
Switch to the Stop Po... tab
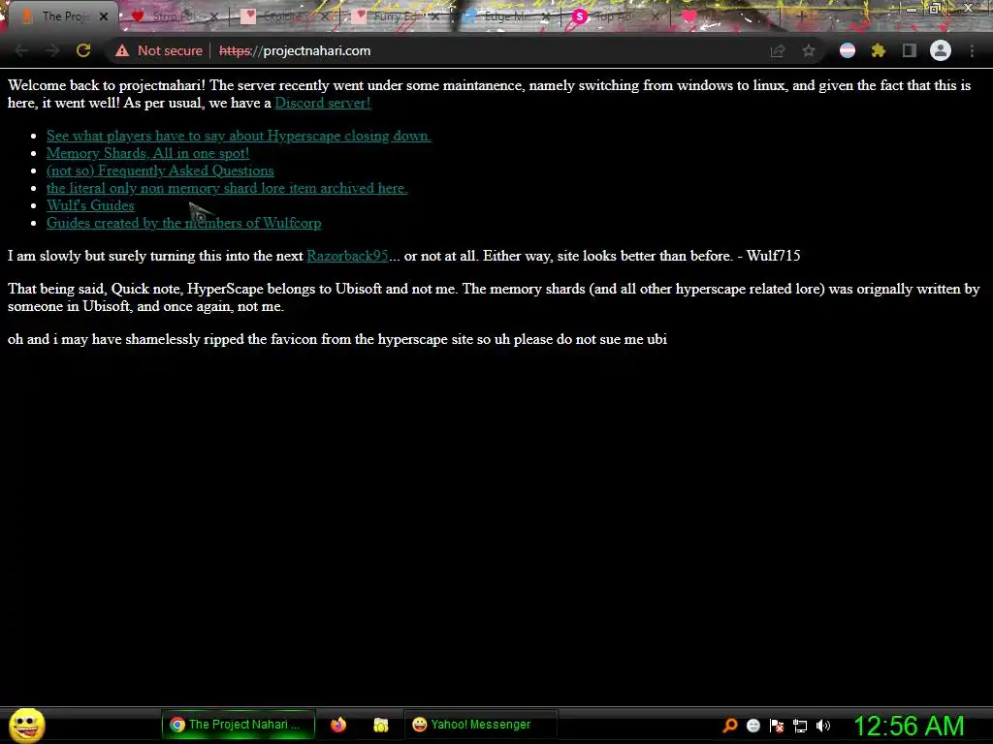click(x=173, y=16)
